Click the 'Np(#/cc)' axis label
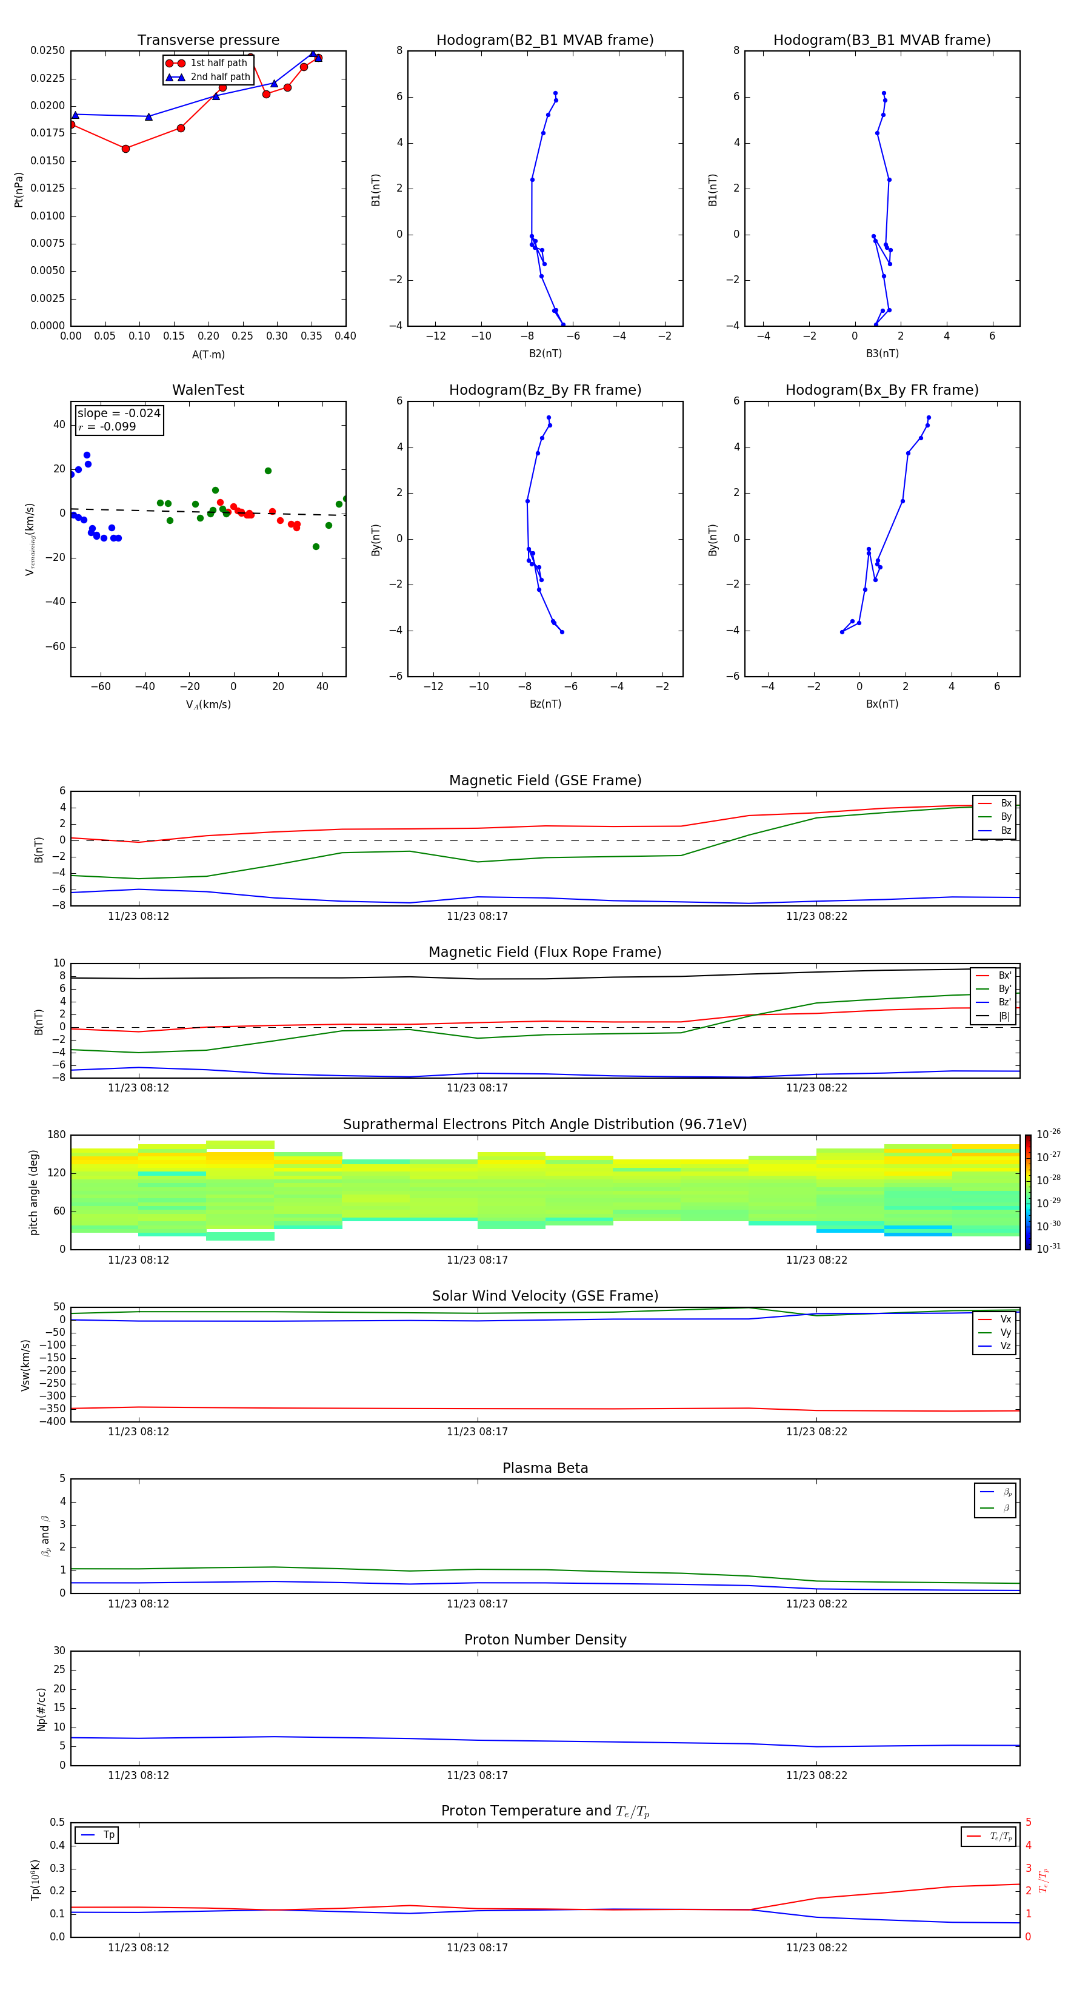 click(41, 1709)
